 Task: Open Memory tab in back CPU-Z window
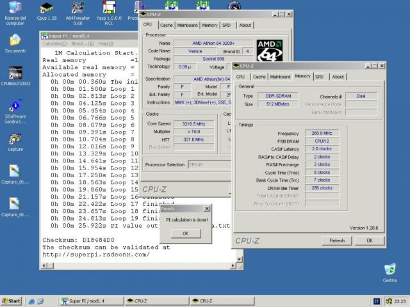click(209, 25)
